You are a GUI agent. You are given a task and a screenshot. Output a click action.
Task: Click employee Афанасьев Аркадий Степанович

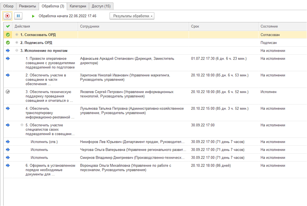pyautogui.click(x=127, y=61)
